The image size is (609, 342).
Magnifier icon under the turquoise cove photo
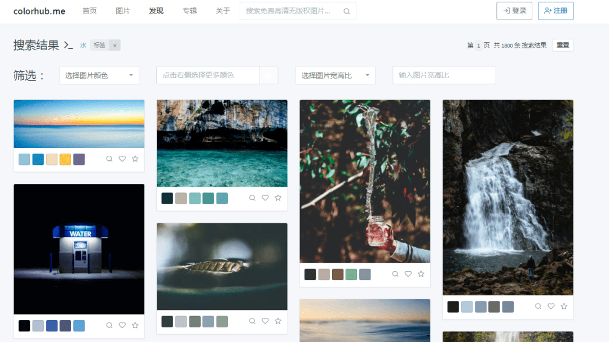pyautogui.click(x=252, y=198)
